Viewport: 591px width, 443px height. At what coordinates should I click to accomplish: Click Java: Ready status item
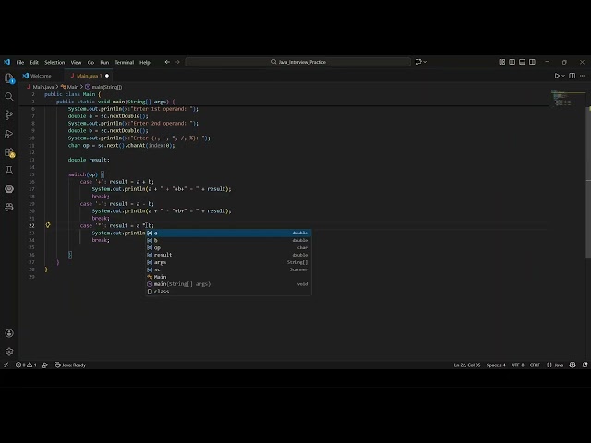(70, 365)
